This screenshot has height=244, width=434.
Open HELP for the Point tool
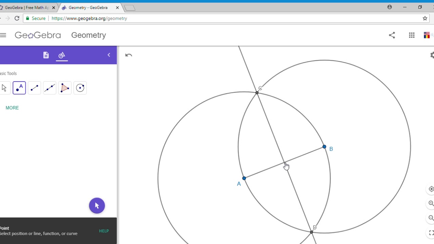[104, 231]
